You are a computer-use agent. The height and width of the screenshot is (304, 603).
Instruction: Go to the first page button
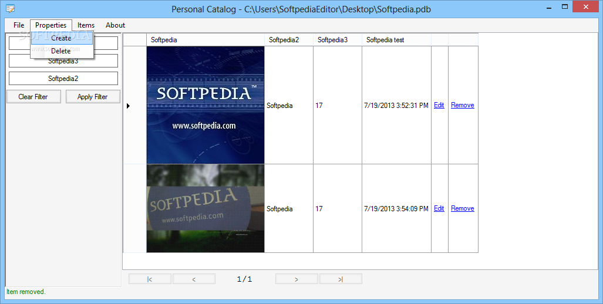click(x=150, y=279)
